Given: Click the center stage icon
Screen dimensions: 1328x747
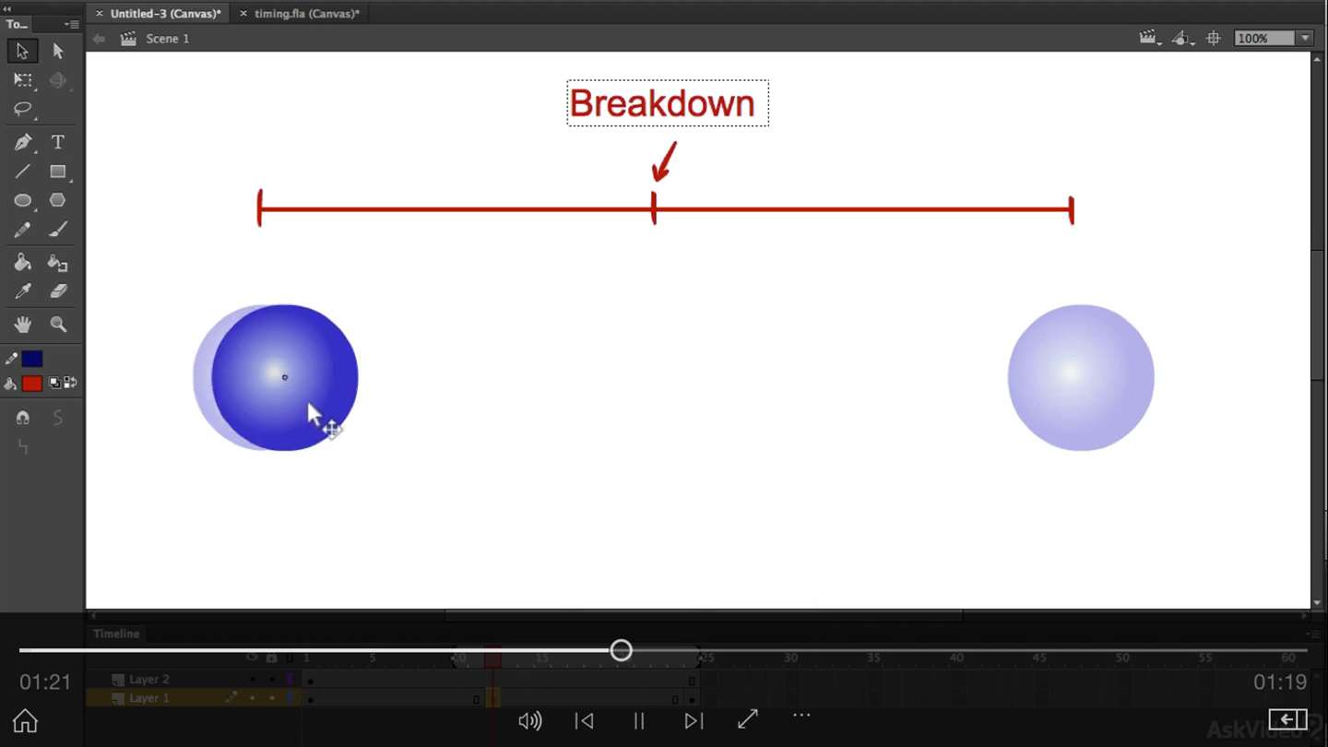Looking at the screenshot, I should (x=1214, y=39).
